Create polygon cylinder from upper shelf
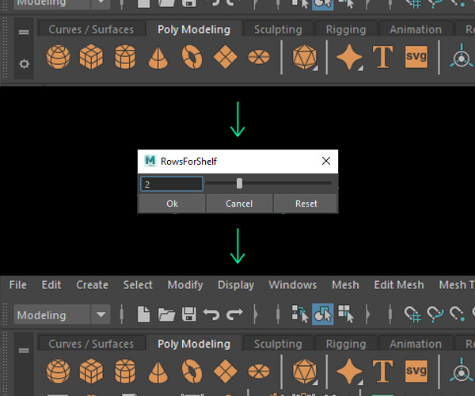The width and height of the screenshot is (475, 396). tap(125, 57)
